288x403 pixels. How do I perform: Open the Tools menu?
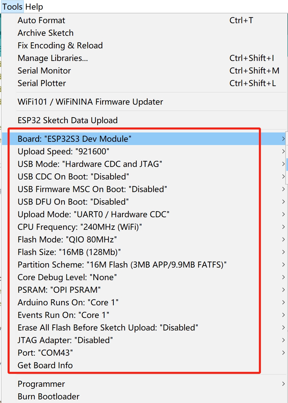coord(13,7)
